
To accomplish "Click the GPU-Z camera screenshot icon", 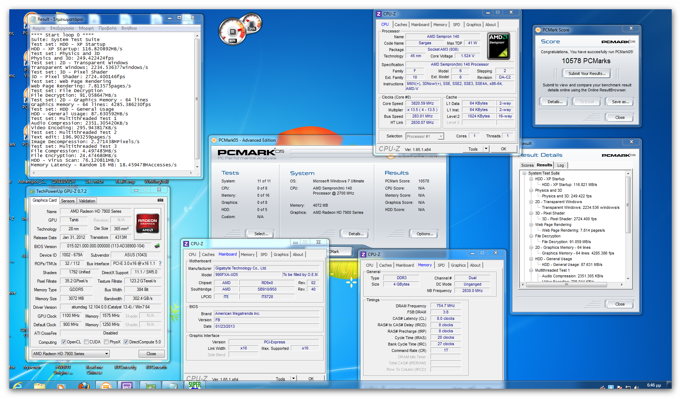I will click(x=160, y=200).
